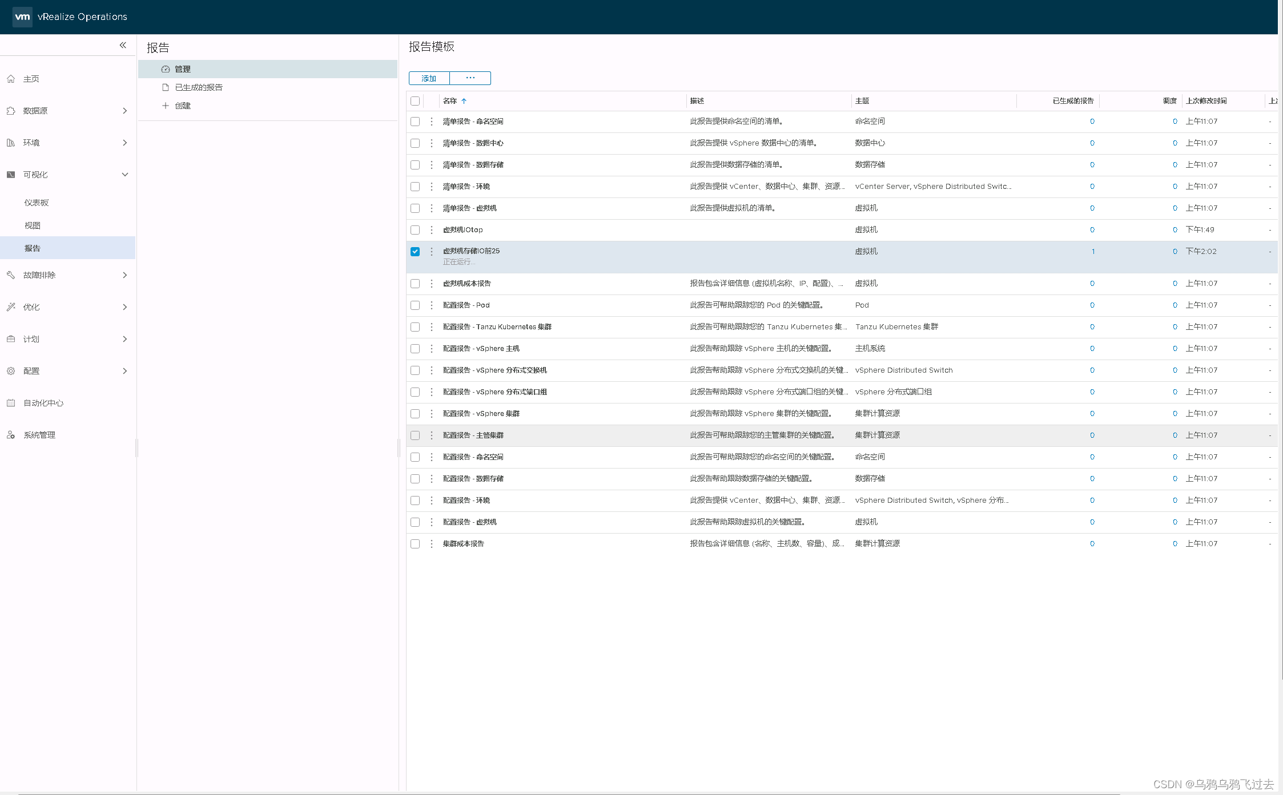Tick checkbox for 虚拟机成本报告 row
Image resolution: width=1283 pixels, height=795 pixels.
[415, 284]
